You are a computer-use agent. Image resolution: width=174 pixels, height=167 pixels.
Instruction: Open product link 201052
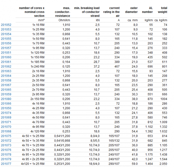coord(6,25)
